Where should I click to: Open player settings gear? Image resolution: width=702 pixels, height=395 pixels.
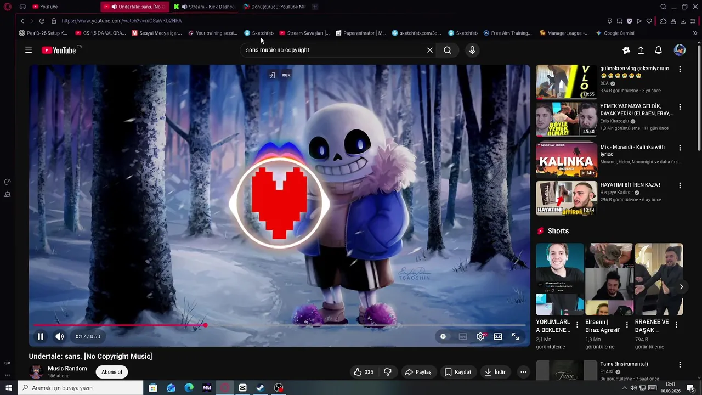[480, 336]
